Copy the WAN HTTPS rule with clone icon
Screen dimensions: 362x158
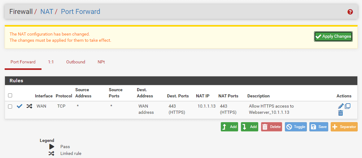pos(348,106)
